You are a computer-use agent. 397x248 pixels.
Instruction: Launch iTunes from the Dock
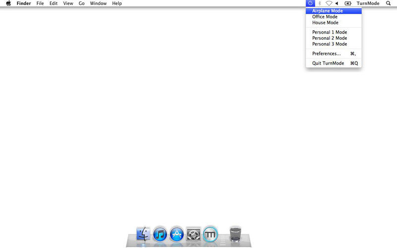click(x=160, y=234)
